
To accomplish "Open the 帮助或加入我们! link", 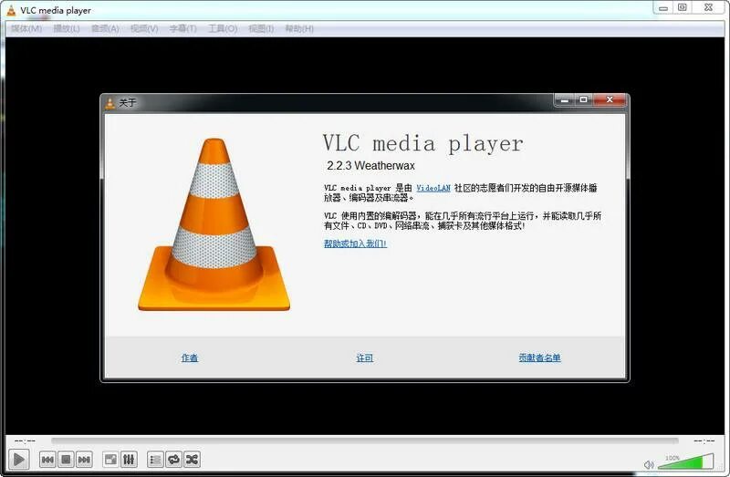I will pos(355,244).
